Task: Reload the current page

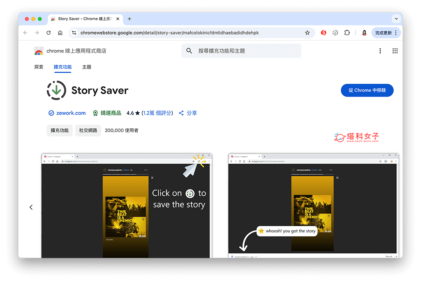Action: pos(49,33)
